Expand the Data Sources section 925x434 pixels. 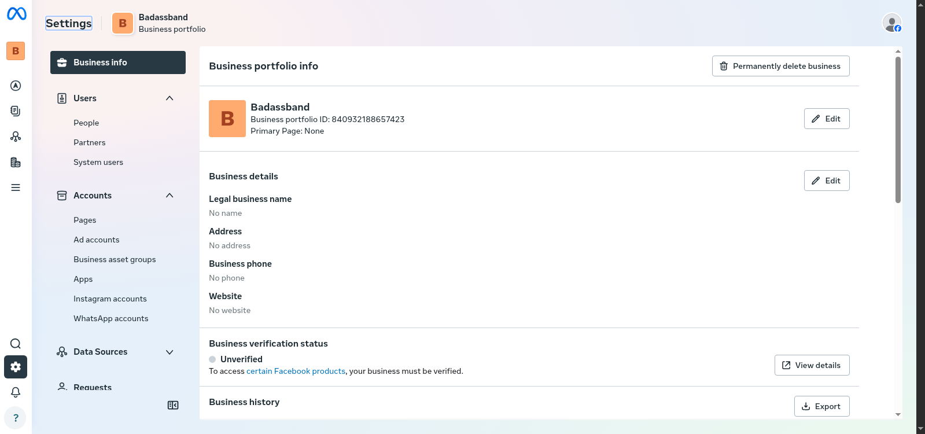(x=169, y=352)
